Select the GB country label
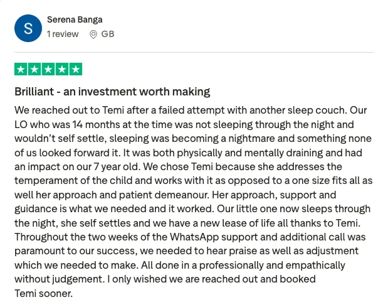The image size is (388, 307). pos(108,34)
